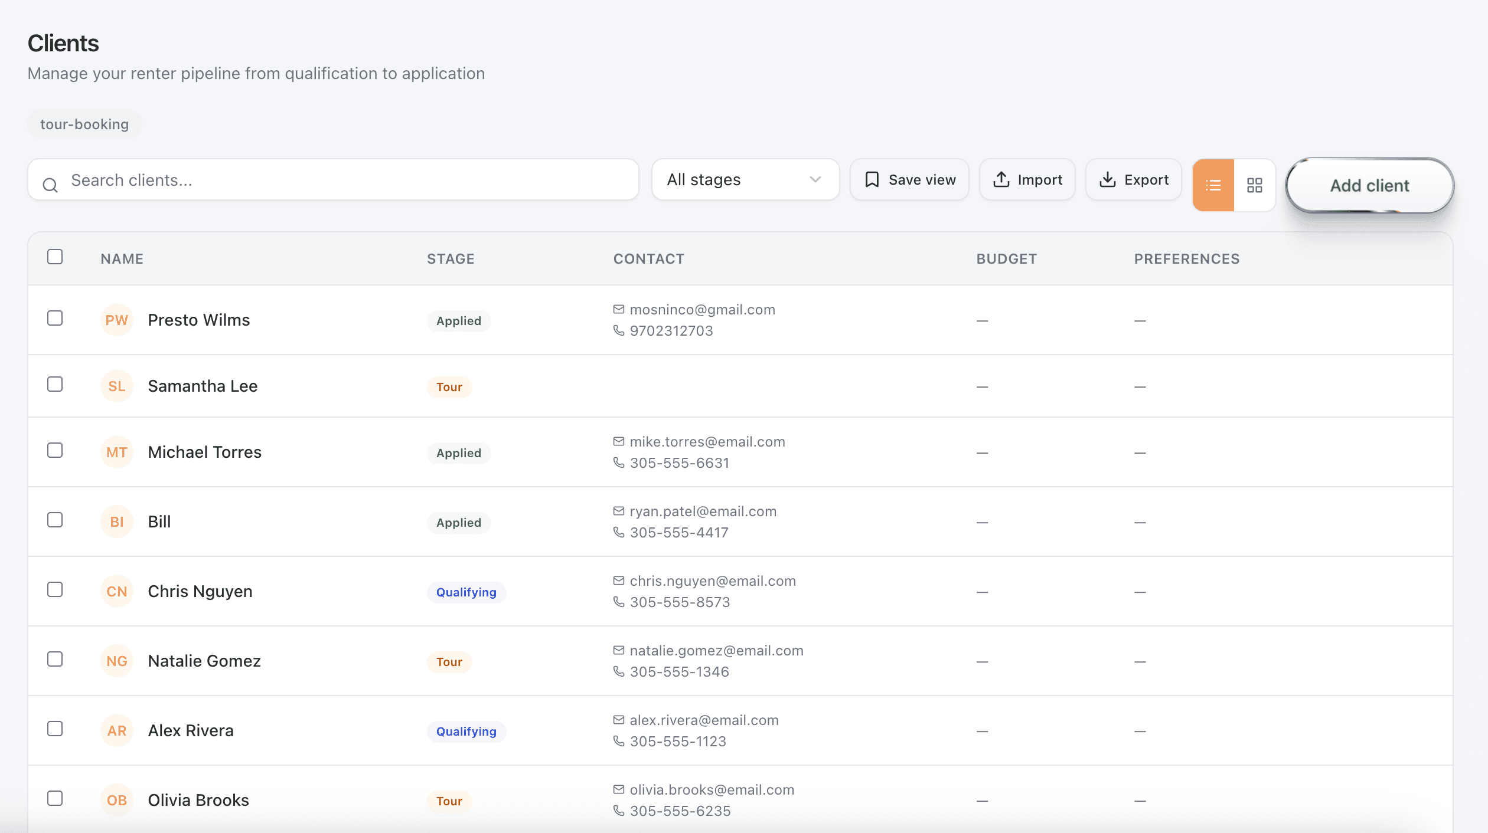Toggle the select-all checkbox in header
This screenshot has width=1488, height=833.
[55, 257]
